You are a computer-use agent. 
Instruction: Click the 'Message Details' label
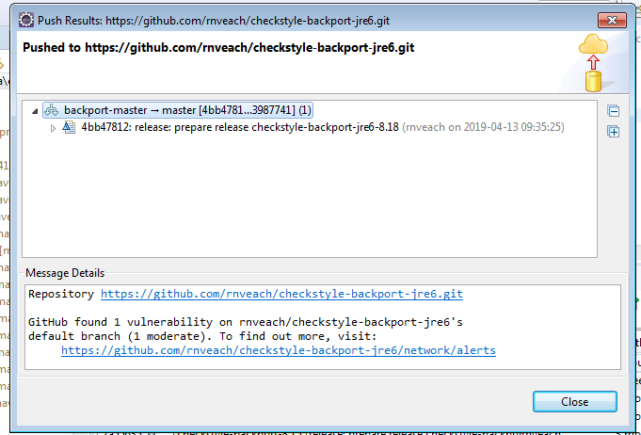point(65,273)
